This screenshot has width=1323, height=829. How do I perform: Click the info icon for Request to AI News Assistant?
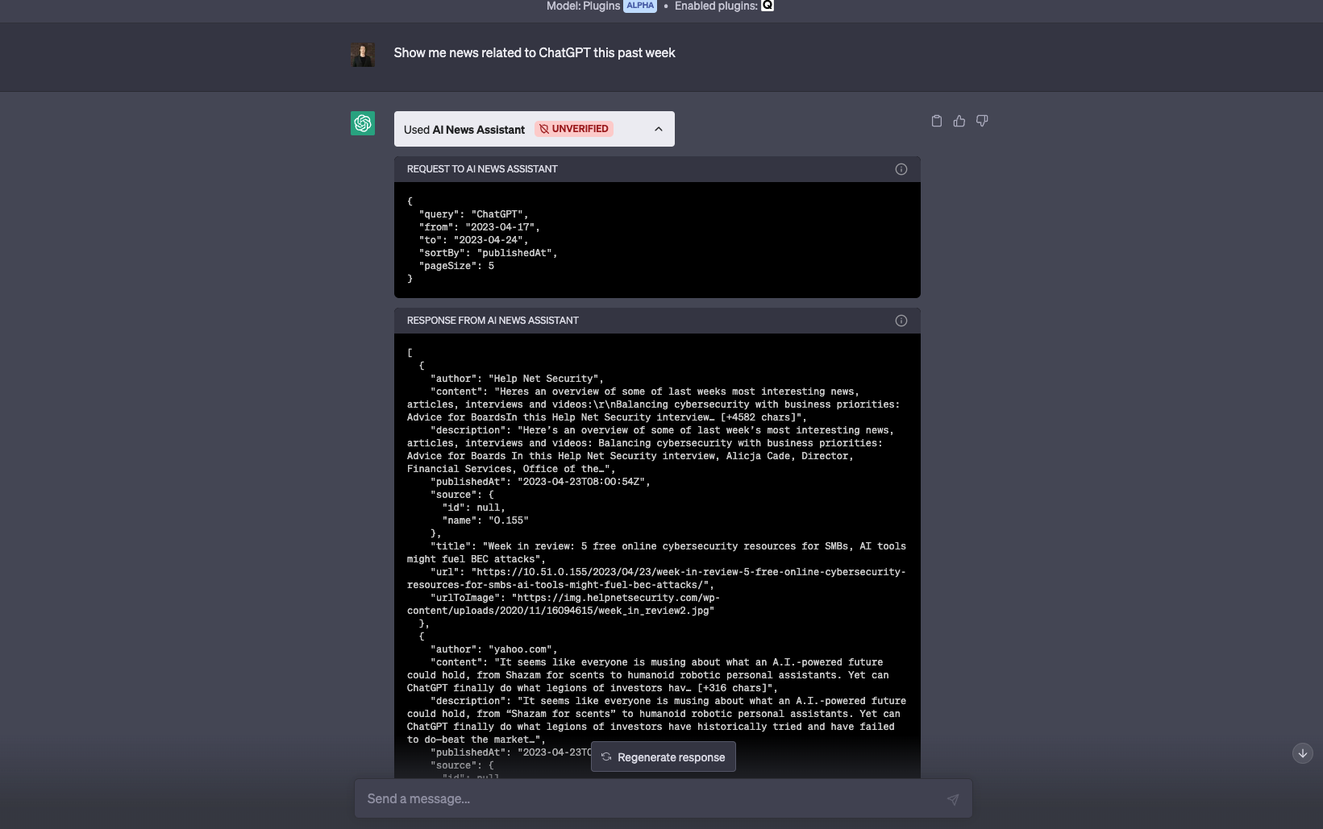point(901,169)
